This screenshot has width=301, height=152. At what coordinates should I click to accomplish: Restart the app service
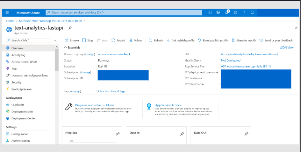tap(118, 40)
